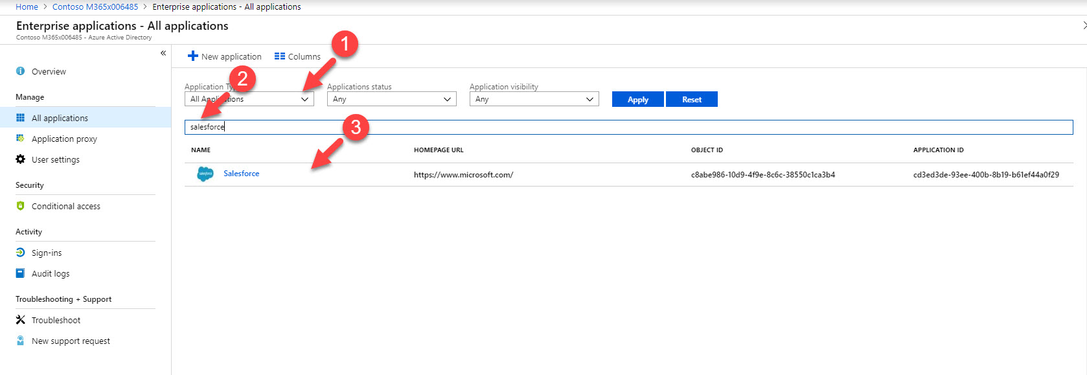
Task: Click the search box containing salesforce
Action: tap(628, 127)
